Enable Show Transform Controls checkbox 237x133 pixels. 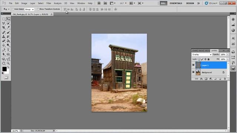[x=38, y=9]
